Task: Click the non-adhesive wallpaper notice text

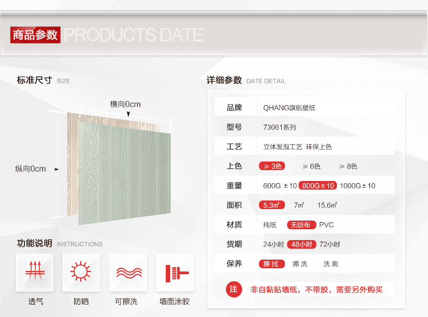Action: click(x=316, y=289)
